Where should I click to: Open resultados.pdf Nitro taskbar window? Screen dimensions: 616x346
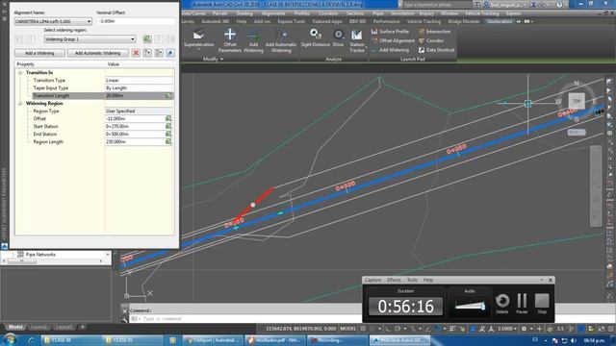click(274, 340)
